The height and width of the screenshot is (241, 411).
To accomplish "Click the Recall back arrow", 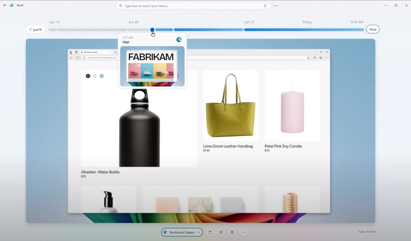I will [x=5, y=5].
